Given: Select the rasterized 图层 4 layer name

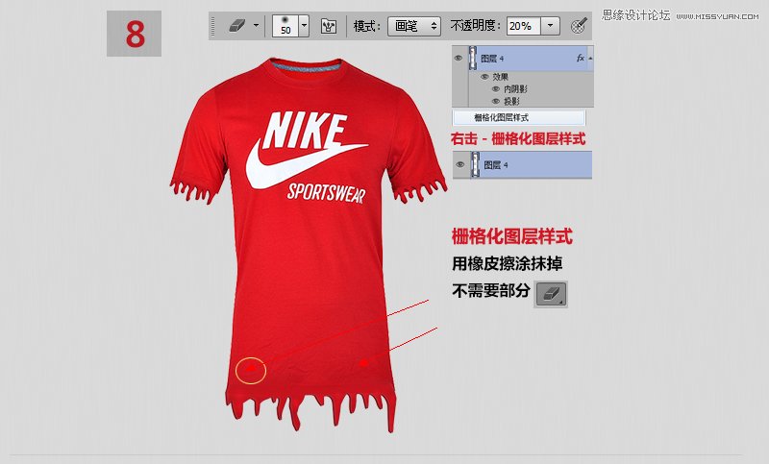Looking at the screenshot, I should (496, 165).
